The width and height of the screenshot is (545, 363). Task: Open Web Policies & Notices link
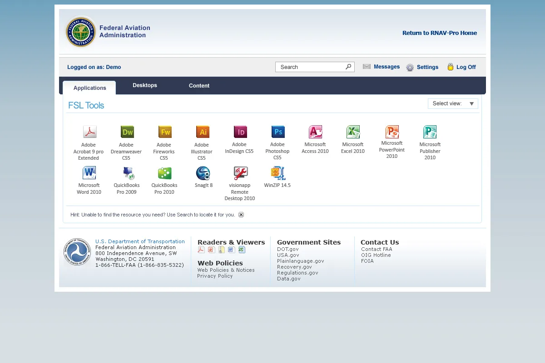click(226, 270)
